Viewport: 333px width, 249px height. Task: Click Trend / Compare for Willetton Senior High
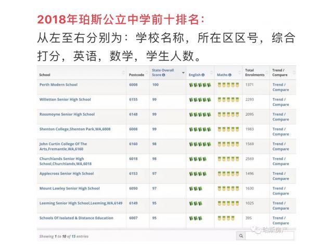click(x=280, y=102)
